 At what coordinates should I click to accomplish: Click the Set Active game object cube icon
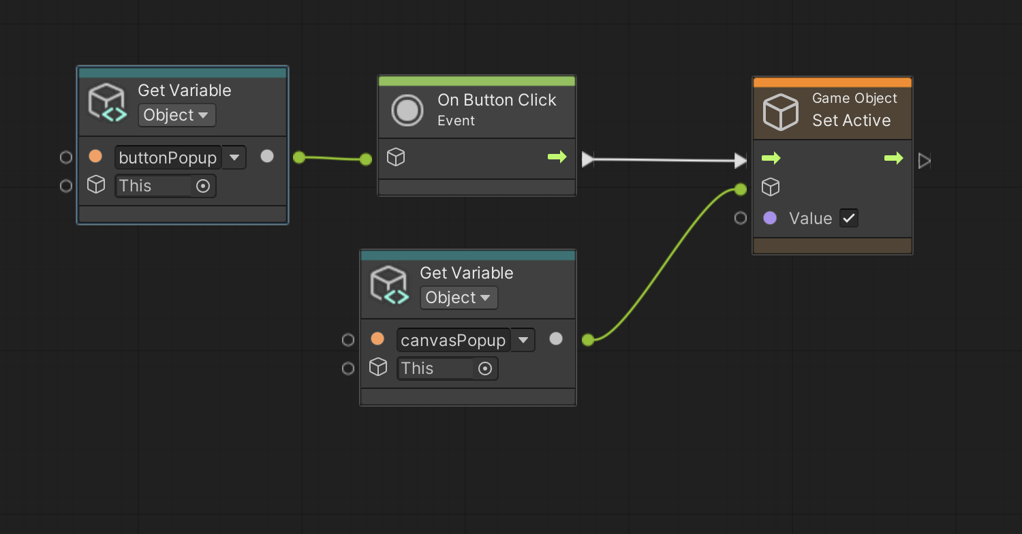point(780,112)
